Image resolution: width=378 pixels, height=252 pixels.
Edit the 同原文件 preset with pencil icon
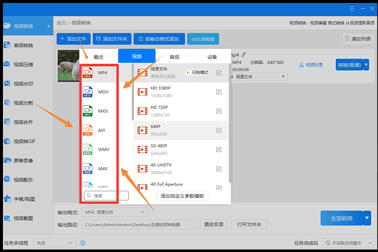219,73
